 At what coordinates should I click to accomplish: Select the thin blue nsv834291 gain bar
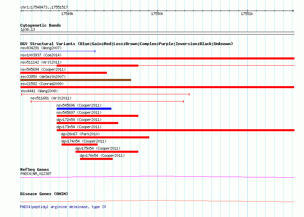58,51
